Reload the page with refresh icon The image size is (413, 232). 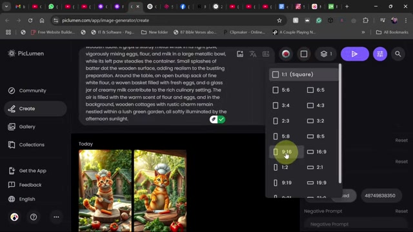click(30, 20)
